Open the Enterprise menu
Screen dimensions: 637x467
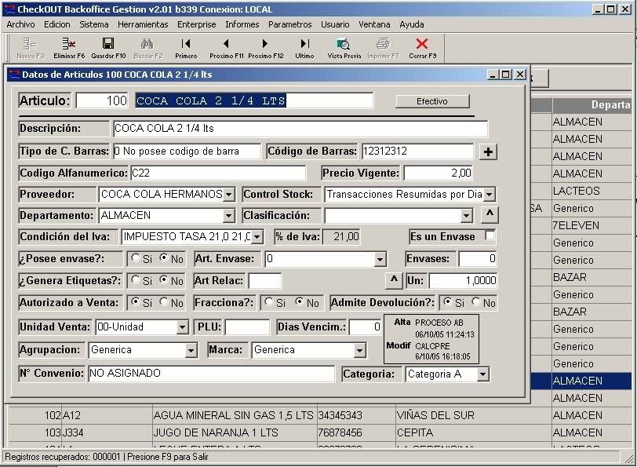click(197, 24)
